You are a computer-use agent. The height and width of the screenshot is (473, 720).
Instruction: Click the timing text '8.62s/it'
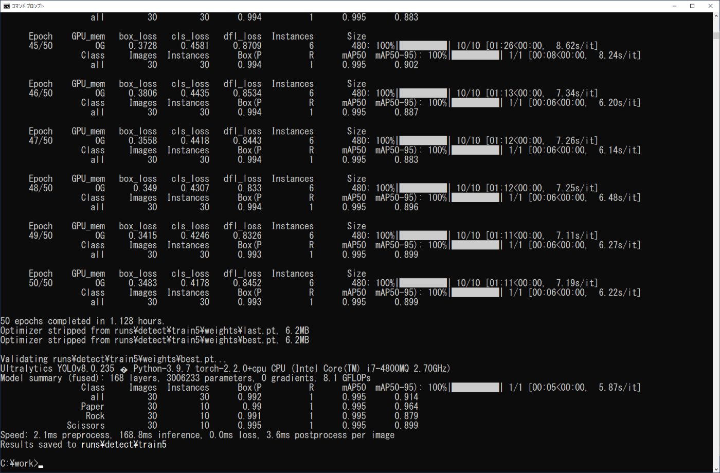click(575, 46)
